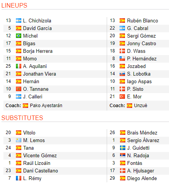This screenshot has height=185, width=169.
Task: Open player Jonathan Viera
Action: tap(39, 74)
